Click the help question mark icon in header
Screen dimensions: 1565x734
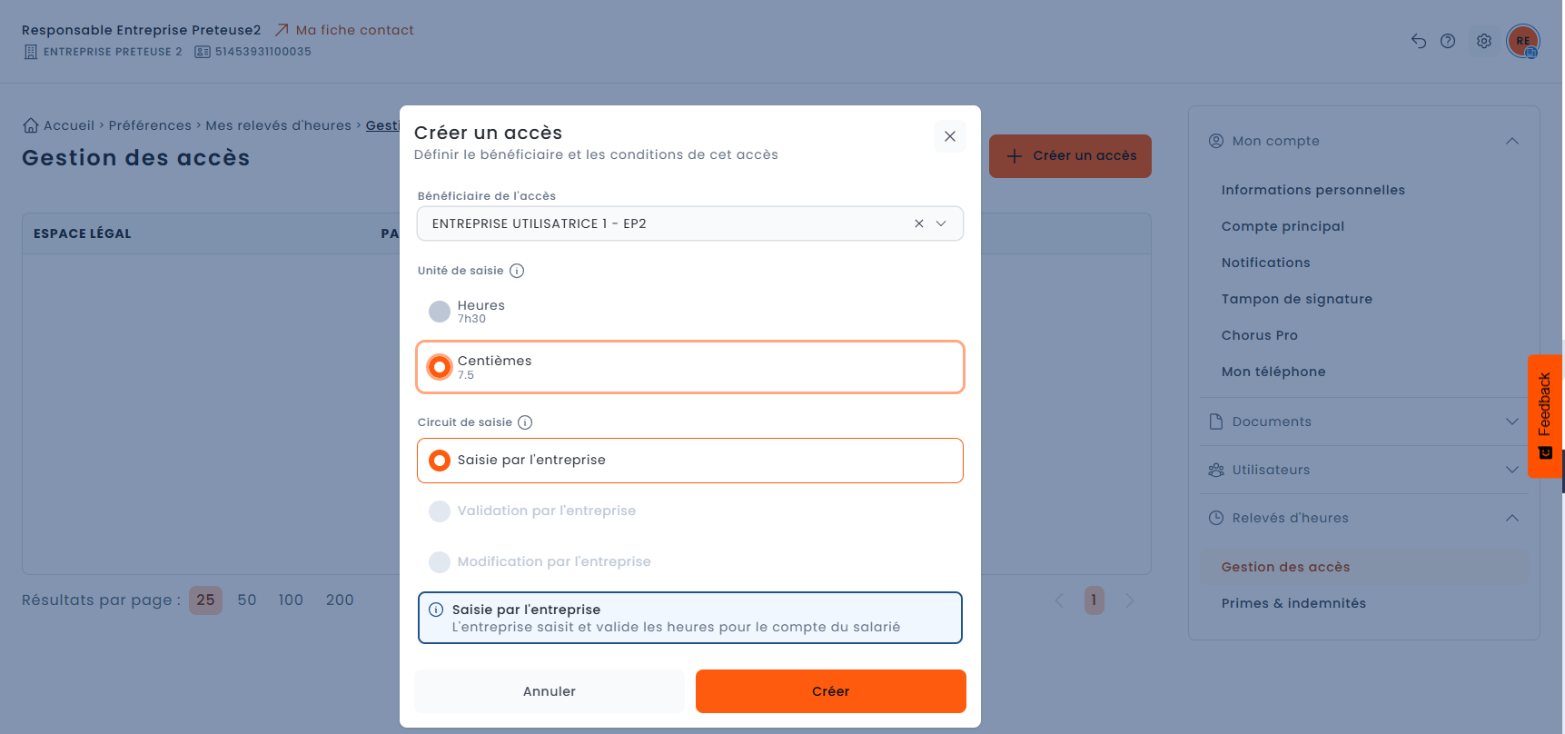(x=1448, y=41)
